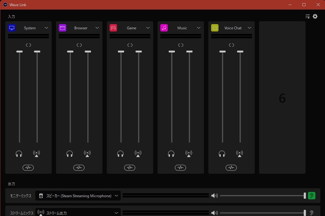
Task: Open the Wave Link settings gear
Action: pyautogui.click(x=315, y=16)
